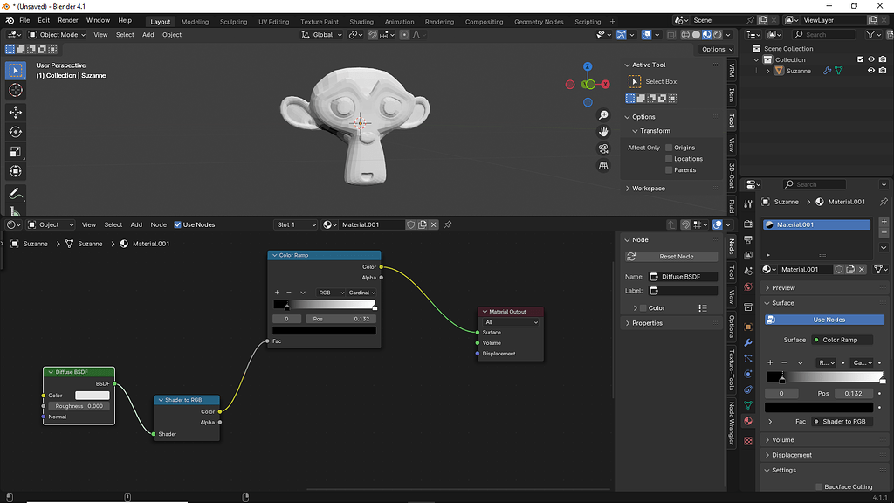The width and height of the screenshot is (894, 503).
Task: Open the File menu
Action: 24,20
